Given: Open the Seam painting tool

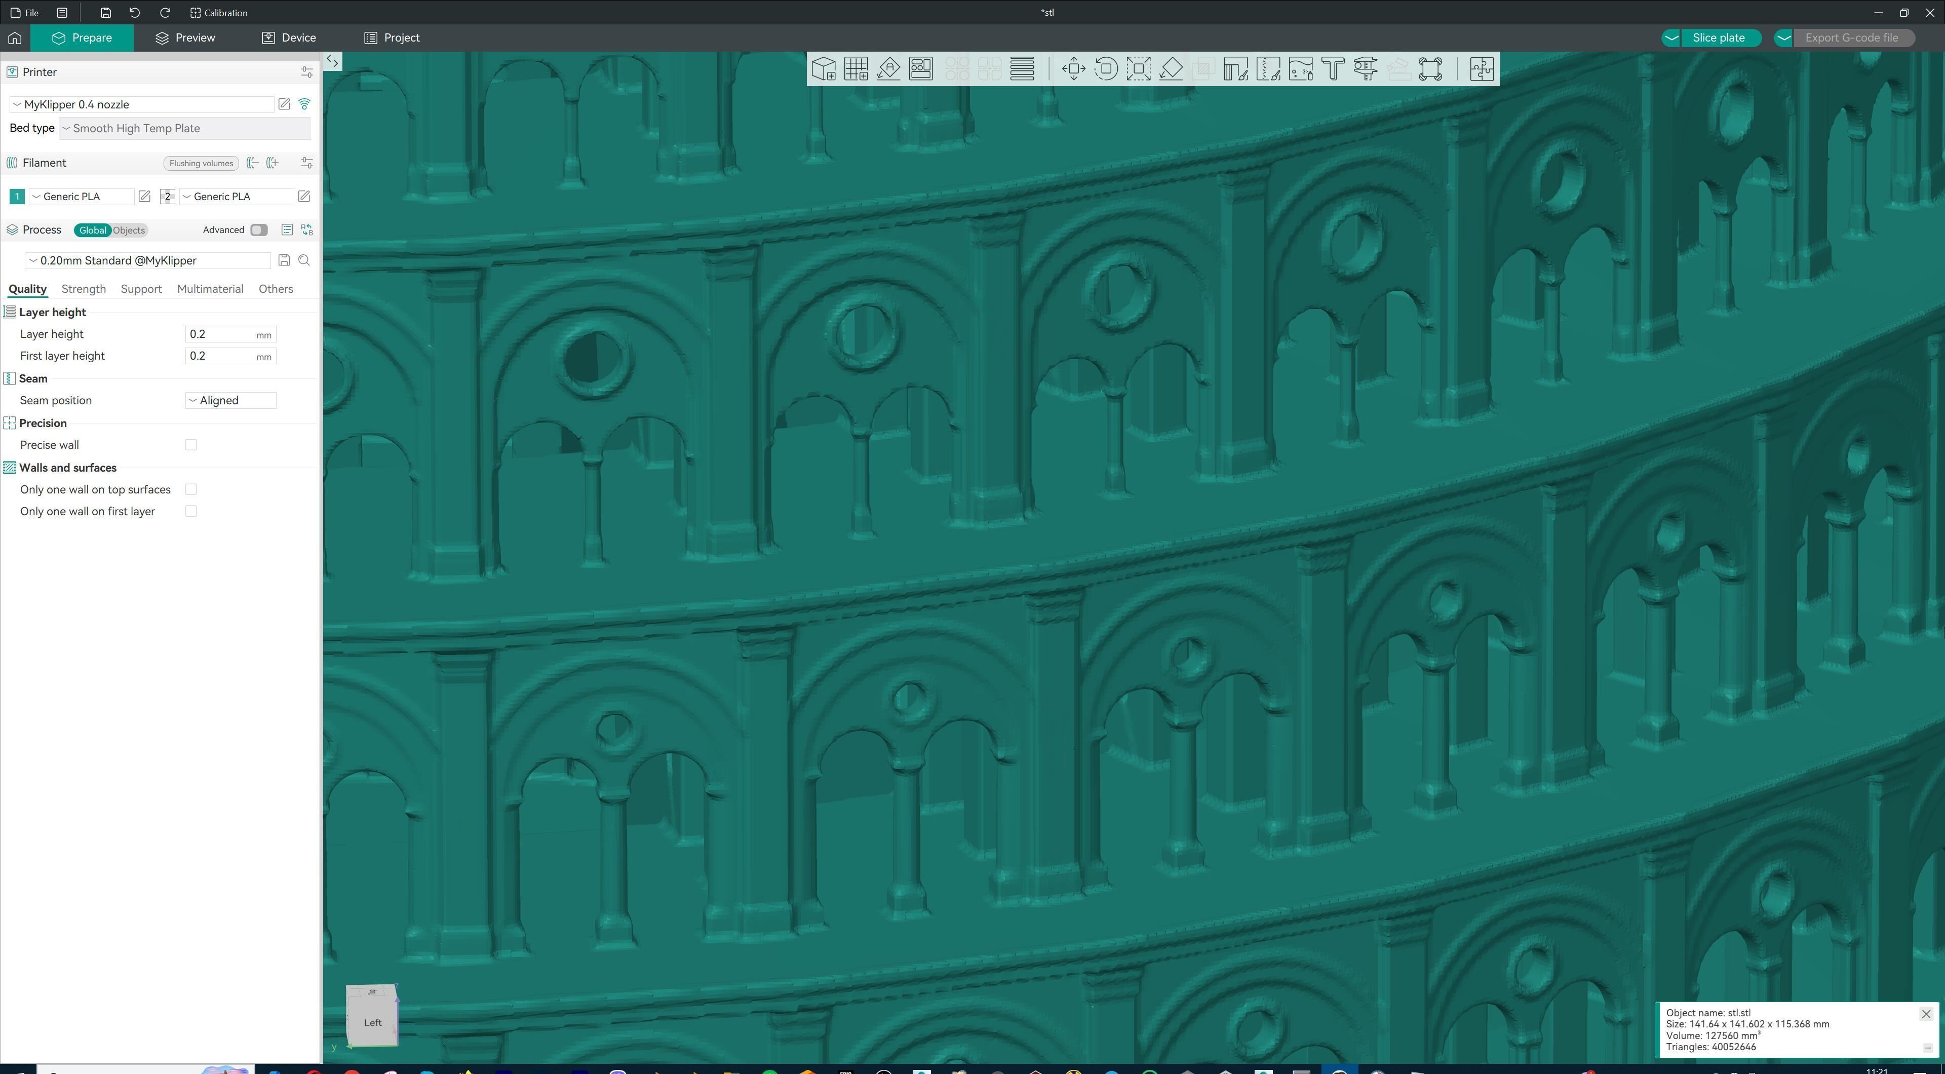Looking at the screenshot, I should pos(1268,69).
